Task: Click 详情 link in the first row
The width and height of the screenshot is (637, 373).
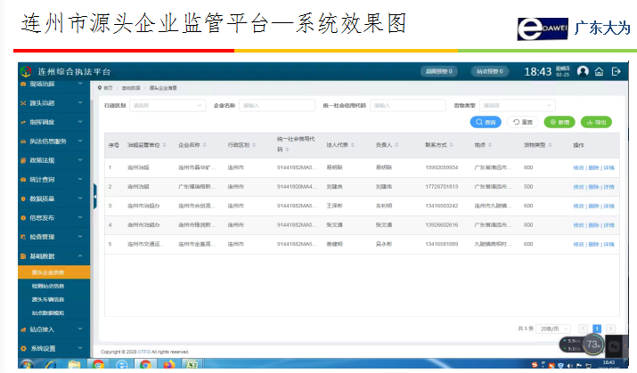Action: point(609,166)
